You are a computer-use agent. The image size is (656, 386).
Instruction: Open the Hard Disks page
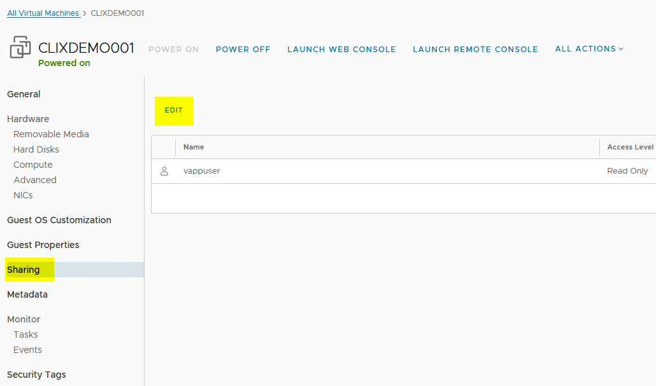tap(36, 149)
